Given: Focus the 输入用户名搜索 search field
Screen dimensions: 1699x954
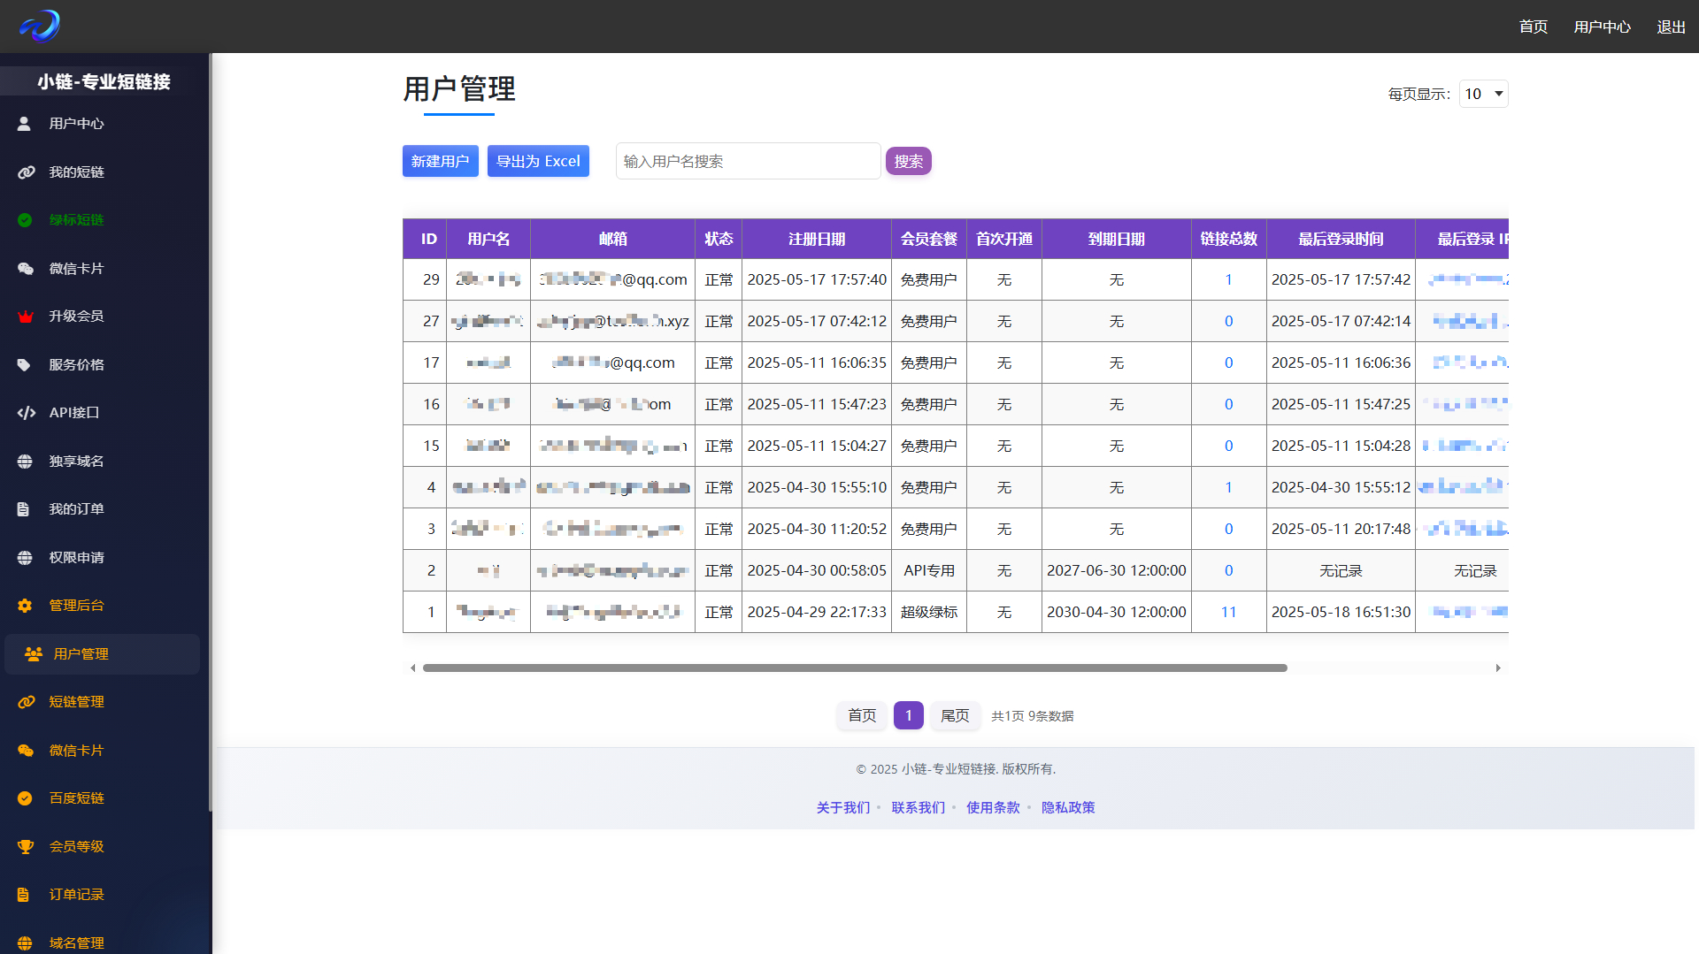Looking at the screenshot, I should (x=748, y=161).
